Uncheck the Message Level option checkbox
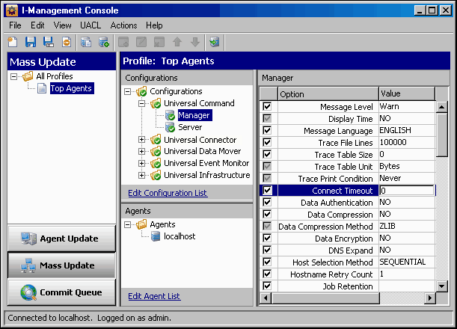Viewport: 457px width, 329px height. 267,107
